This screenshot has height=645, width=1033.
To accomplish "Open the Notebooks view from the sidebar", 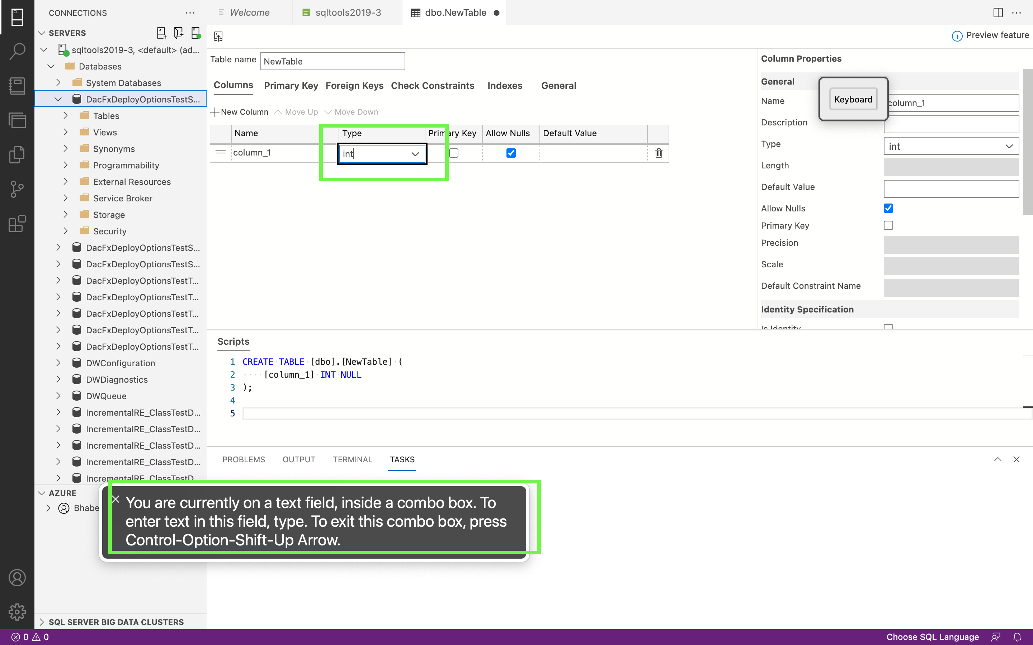I will click(x=17, y=86).
